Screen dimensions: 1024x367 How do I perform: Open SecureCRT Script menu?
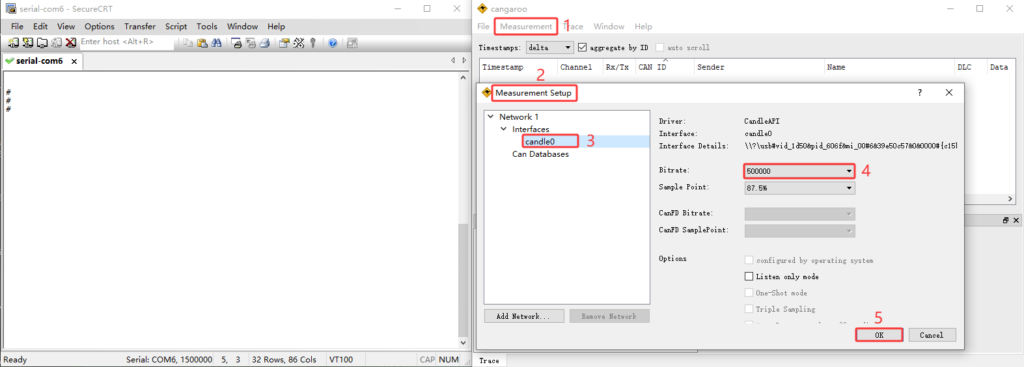pyautogui.click(x=176, y=27)
